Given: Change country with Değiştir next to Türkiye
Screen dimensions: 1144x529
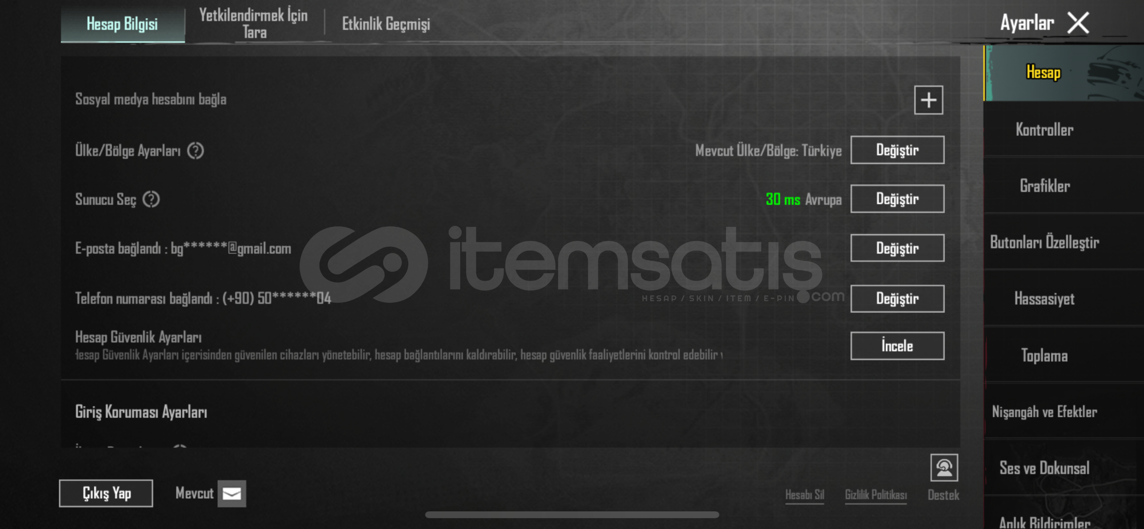Looking at the screenshot, I should point(897,150).
